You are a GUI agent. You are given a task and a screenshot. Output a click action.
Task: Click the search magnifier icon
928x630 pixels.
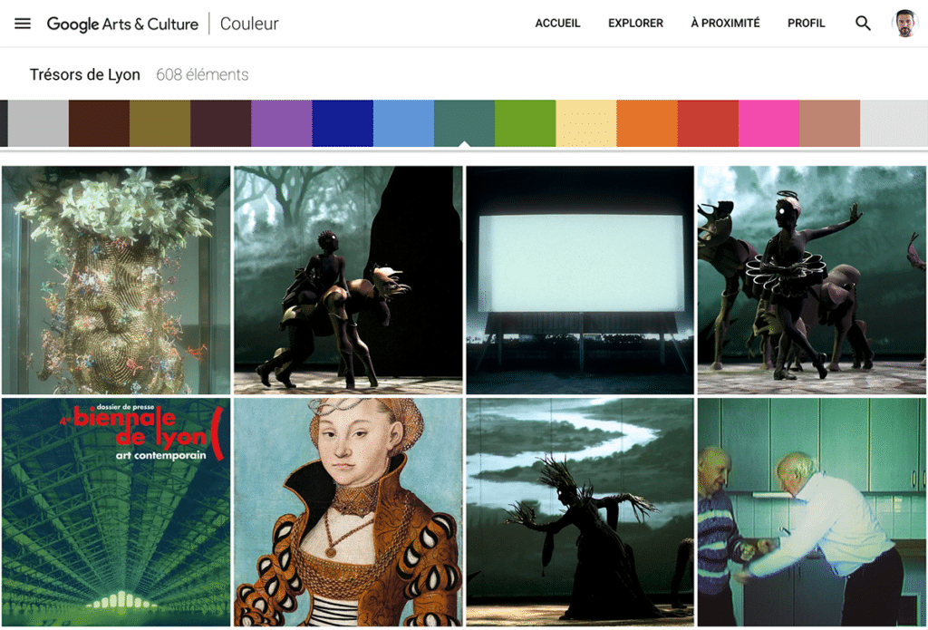pyautogui.click(x=863, y=24)
